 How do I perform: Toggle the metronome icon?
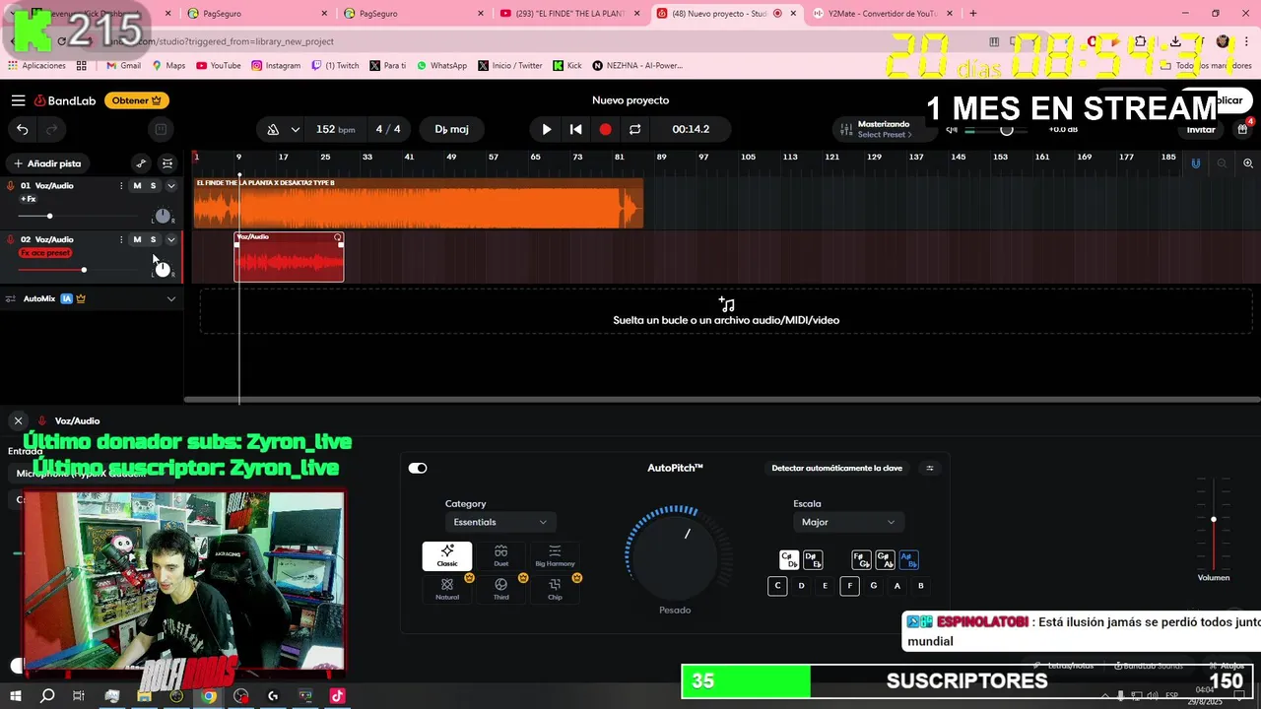[273, 129]
